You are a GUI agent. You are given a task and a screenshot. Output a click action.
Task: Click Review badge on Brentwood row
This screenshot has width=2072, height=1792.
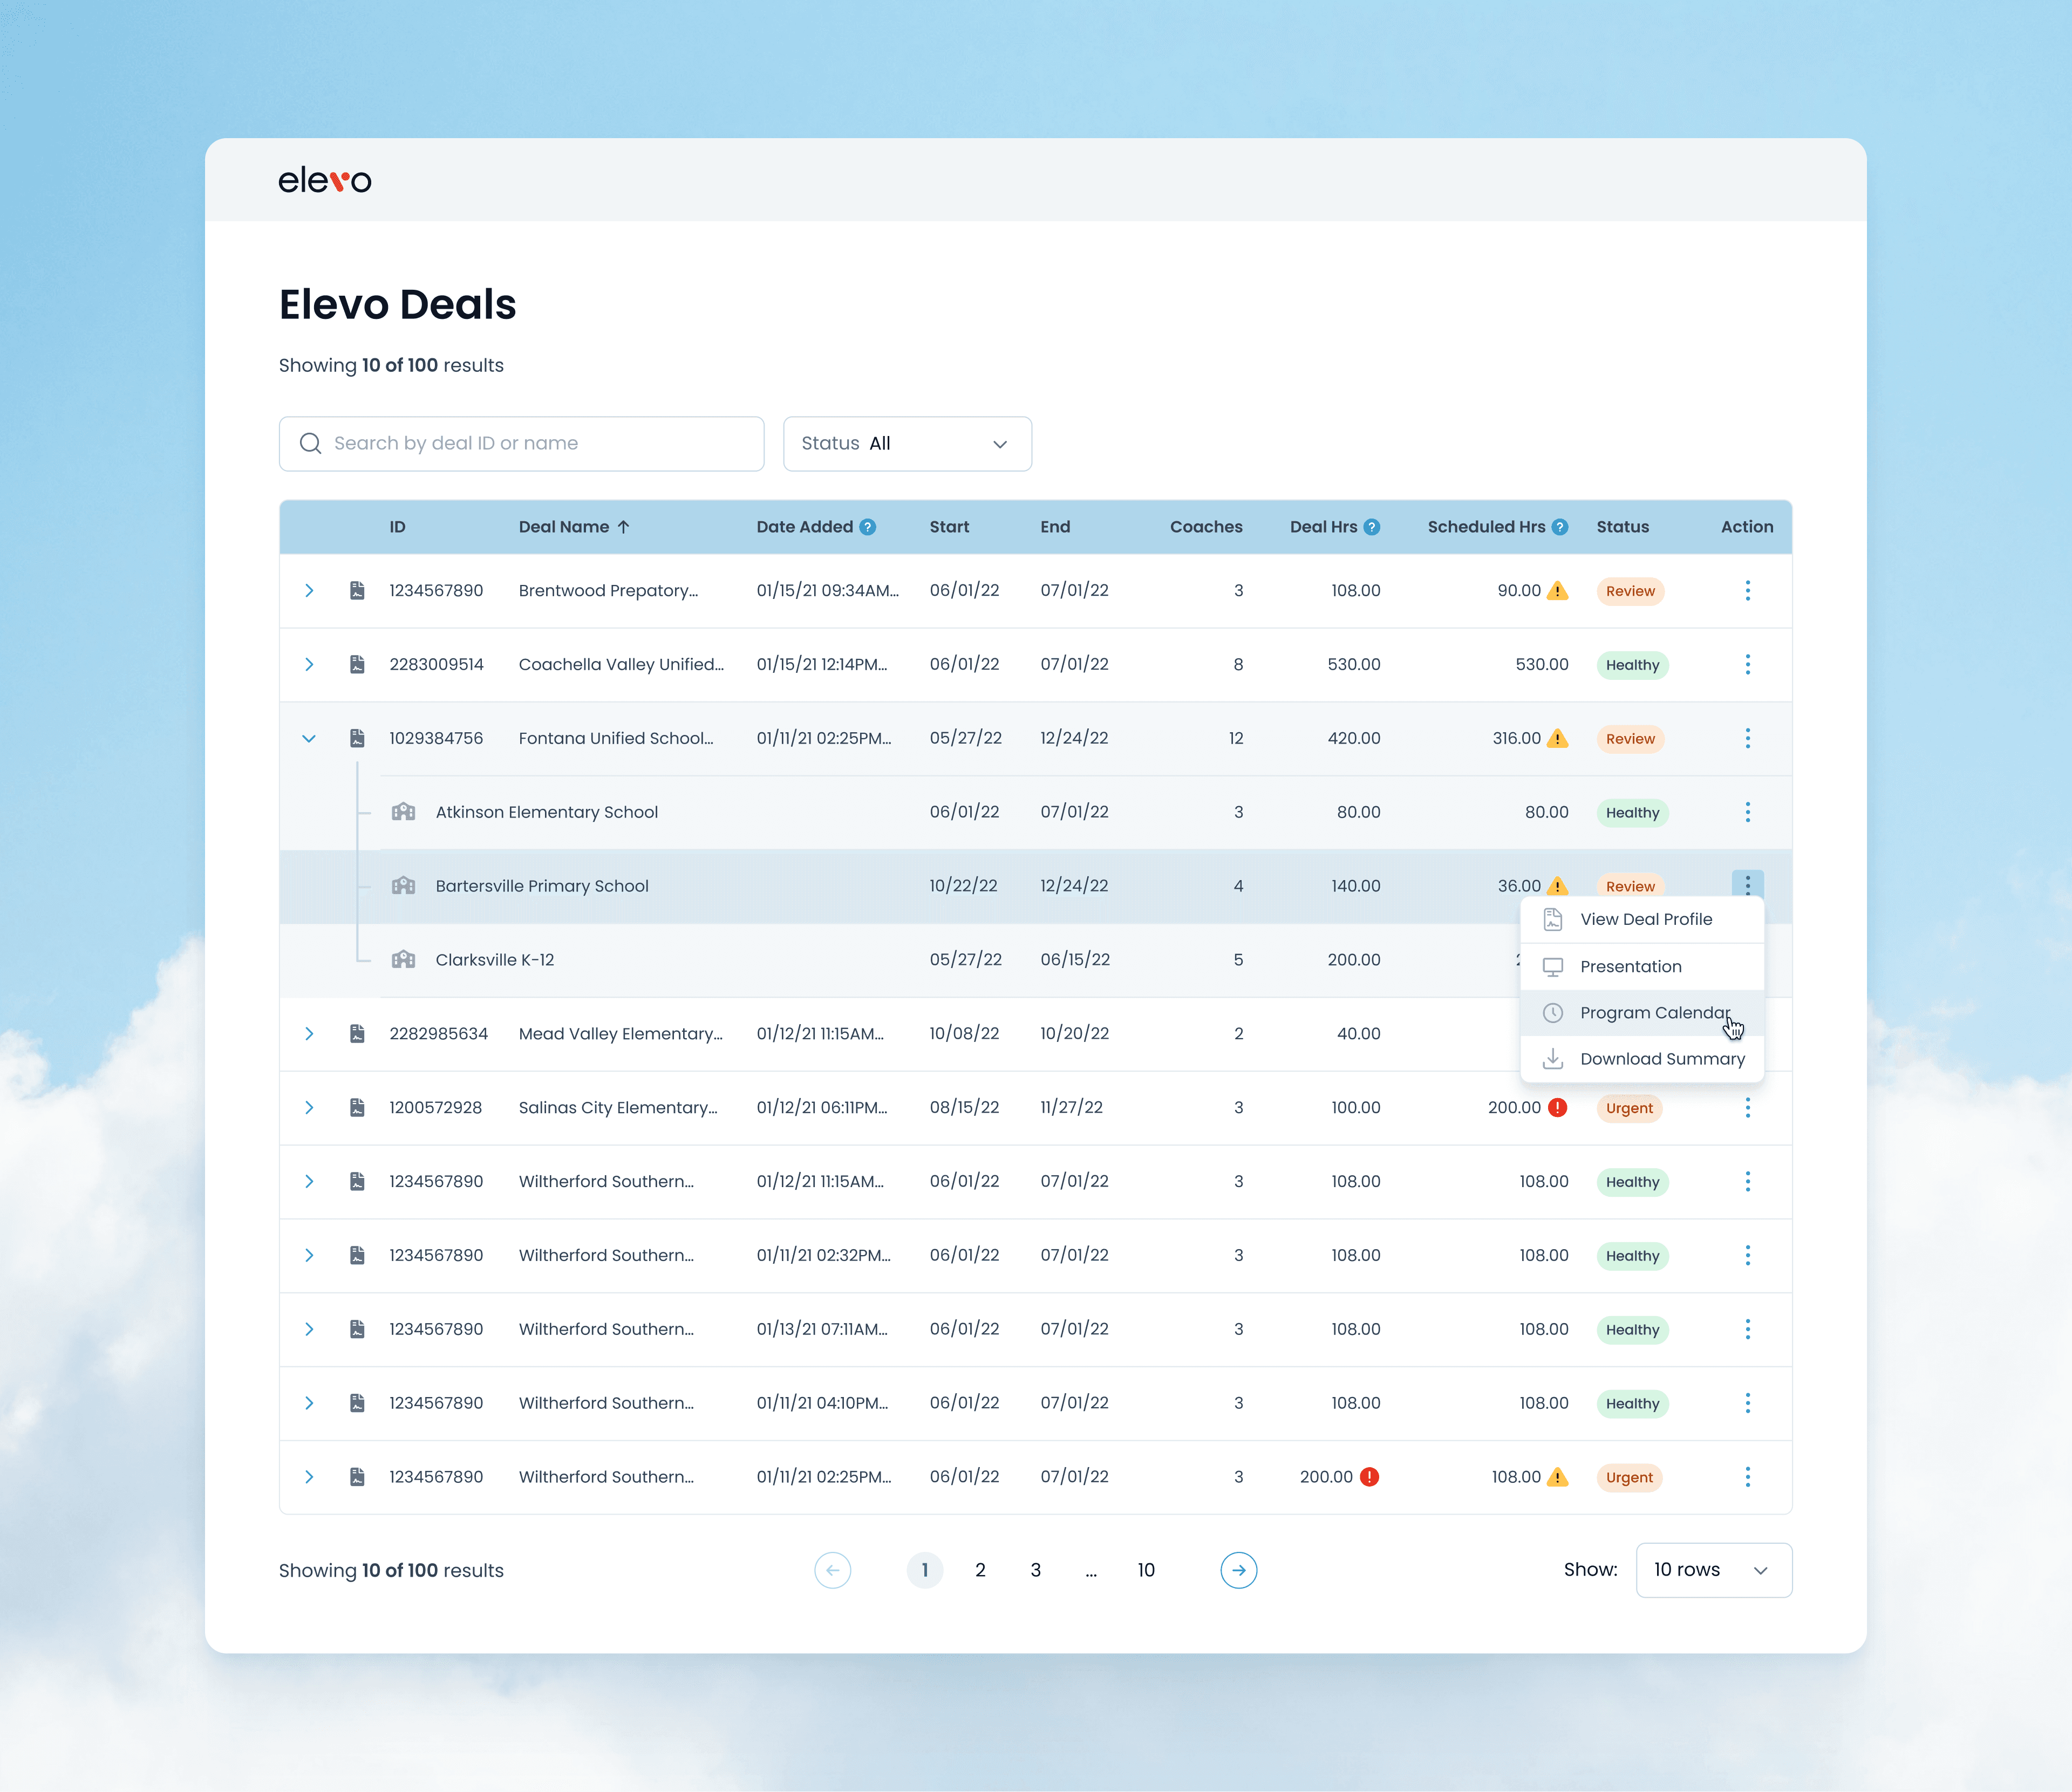click(x=1630, y=591)
